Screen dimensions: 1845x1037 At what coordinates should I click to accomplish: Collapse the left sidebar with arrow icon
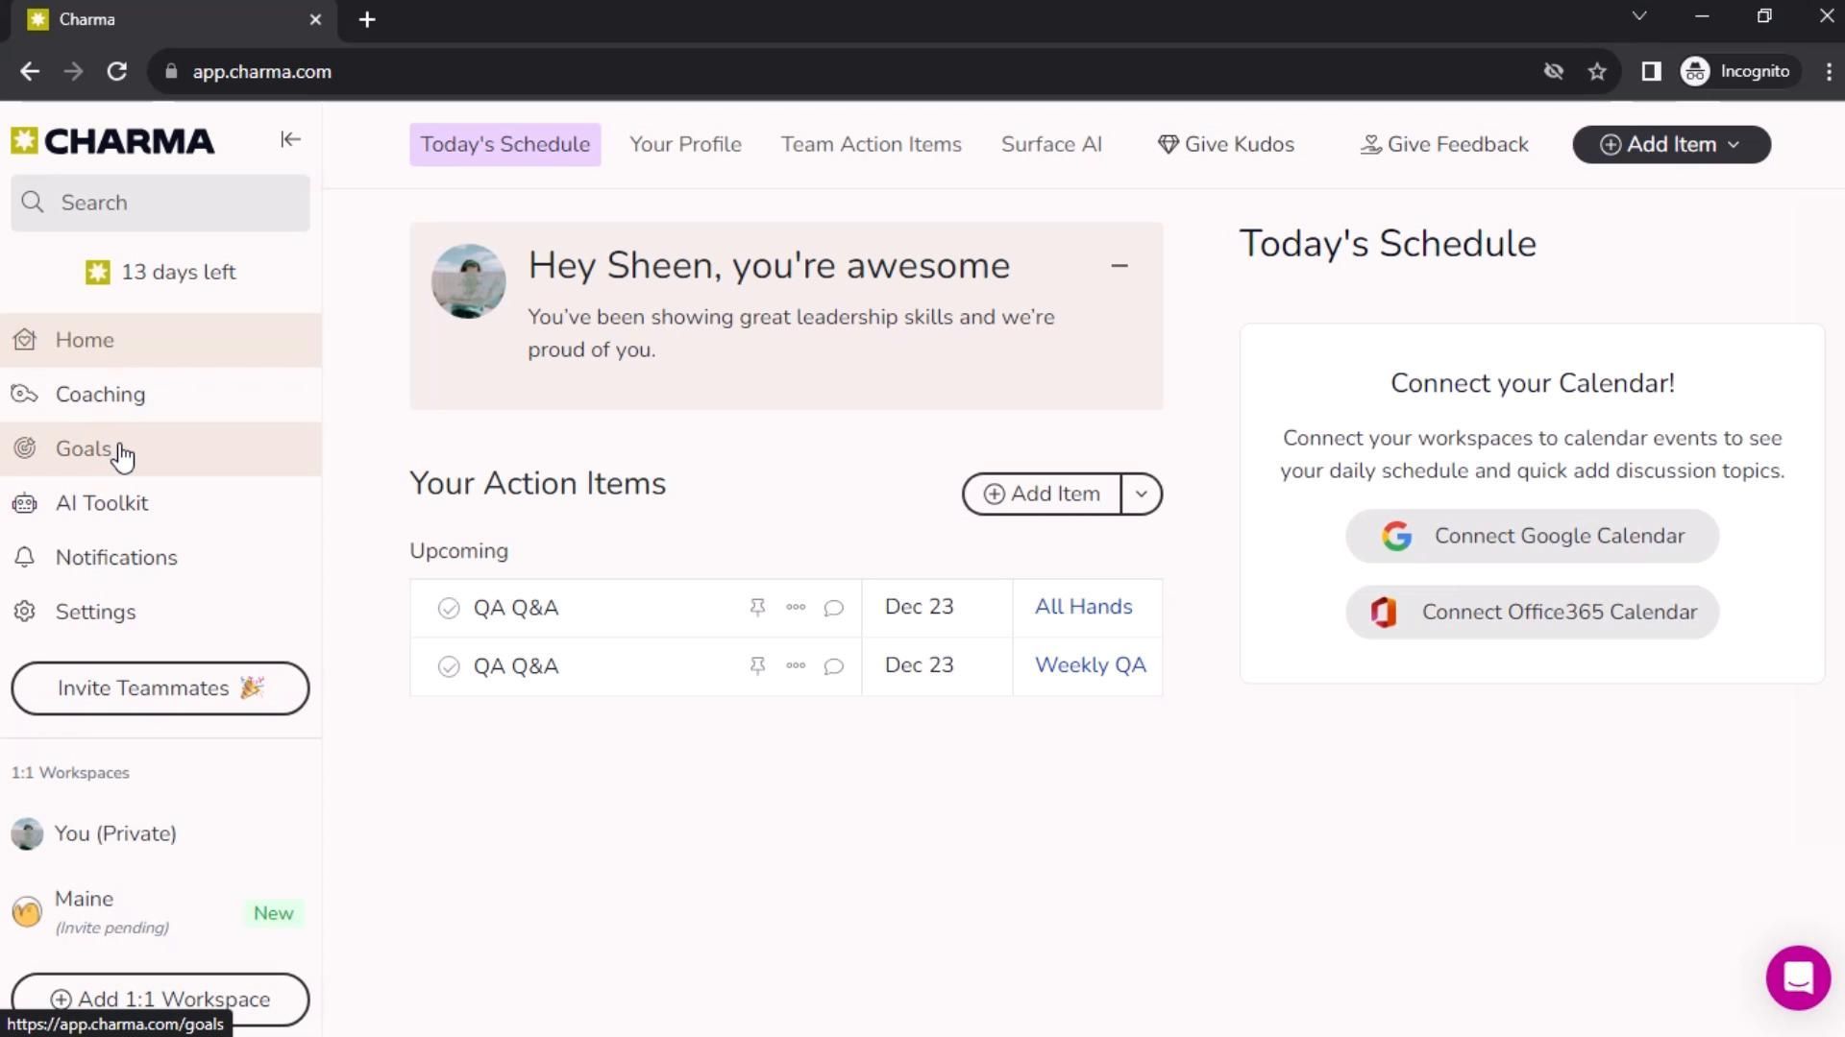click(x=290, y=140)
